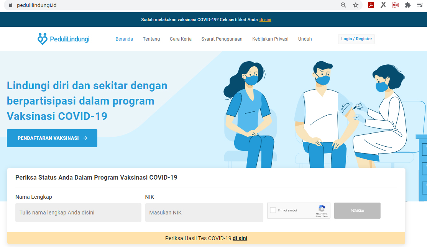Image resolution: width=427 pixels, height=247 pixels.
Task: Open the zoom magnifier icon in address bar
Action: [343, 5]
